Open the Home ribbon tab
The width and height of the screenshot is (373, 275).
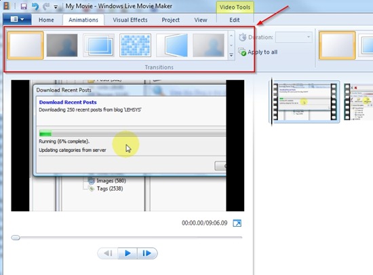(46, 20)
